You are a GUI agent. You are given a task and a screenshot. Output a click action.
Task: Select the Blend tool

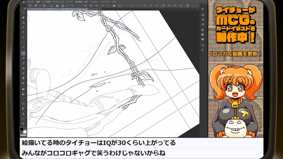(23, 83)
